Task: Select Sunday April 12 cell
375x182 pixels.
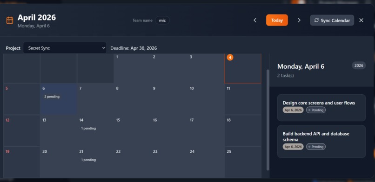Action: pos(21,131)
